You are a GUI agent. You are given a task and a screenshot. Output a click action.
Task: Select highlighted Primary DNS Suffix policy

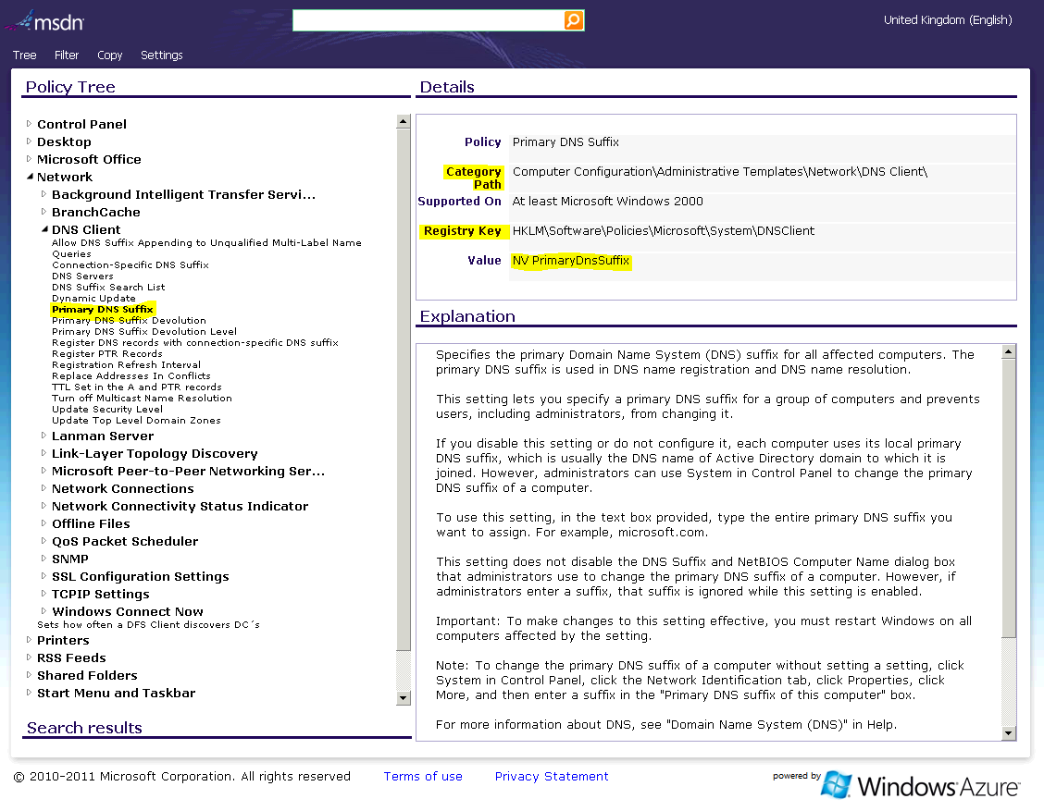pyautogui.click(x=103, y=310)
